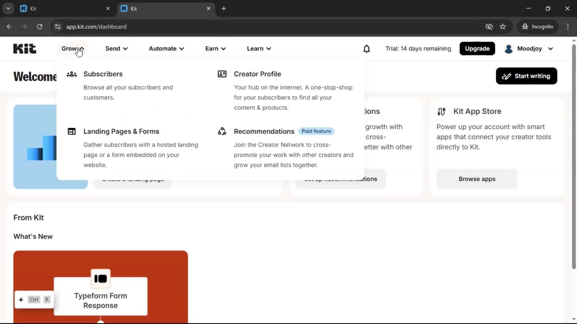Screen dimensions: 577x324
Task: Click the Incognito indicator icon
Action: 525,26
